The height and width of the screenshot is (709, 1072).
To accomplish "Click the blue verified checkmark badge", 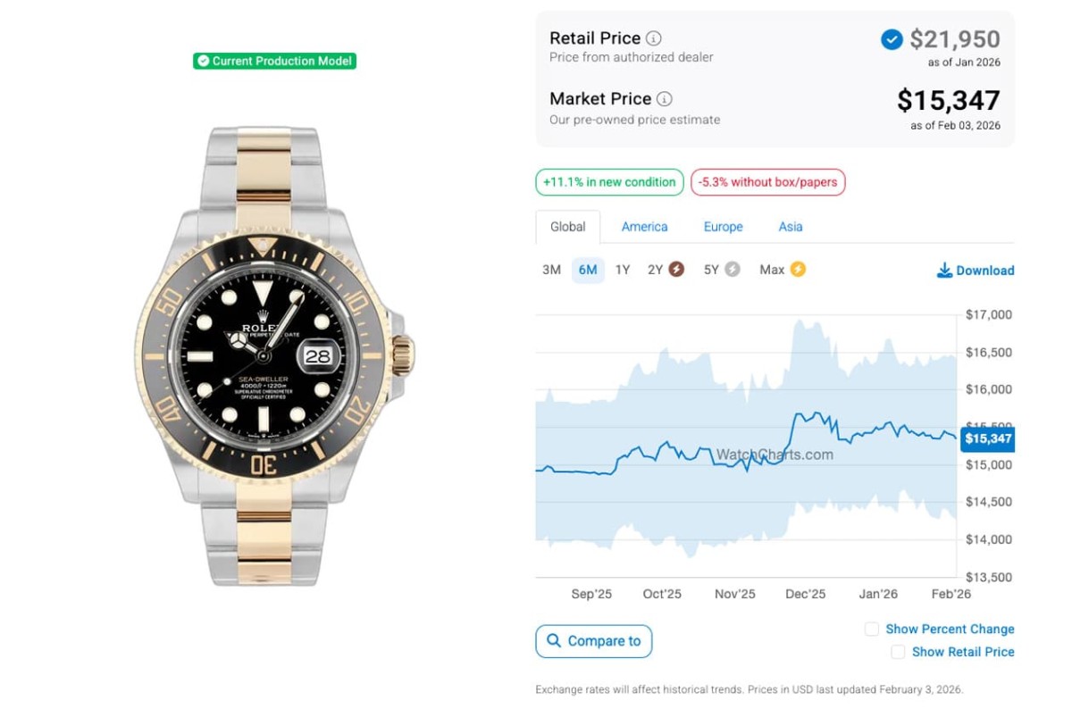I will (x=892, y=39).
